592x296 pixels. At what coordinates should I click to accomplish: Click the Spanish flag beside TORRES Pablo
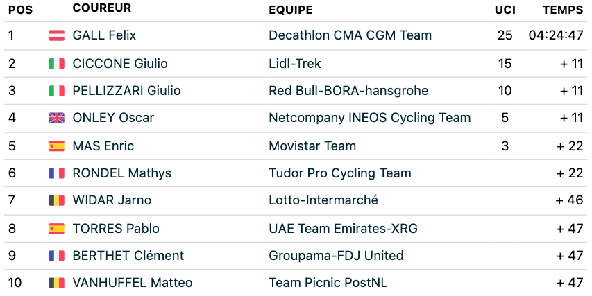(57, 229)
